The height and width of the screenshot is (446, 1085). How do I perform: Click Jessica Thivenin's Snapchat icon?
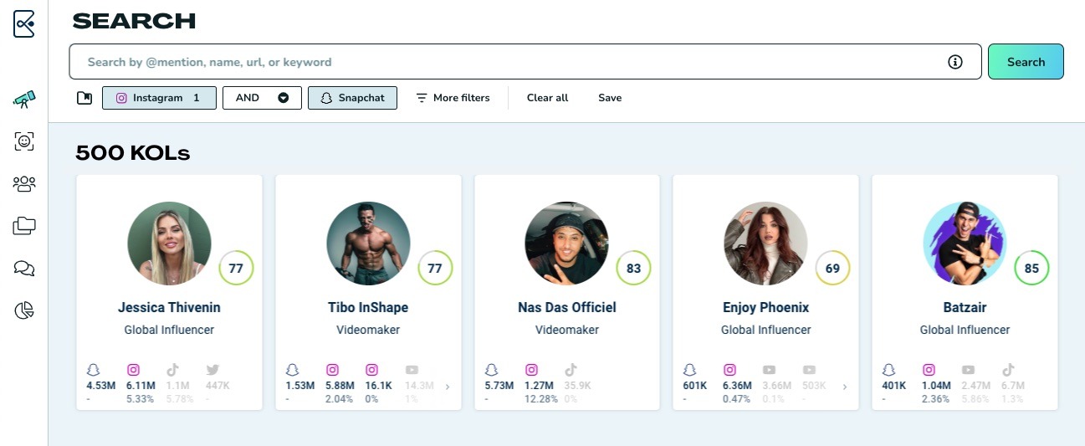93,369
